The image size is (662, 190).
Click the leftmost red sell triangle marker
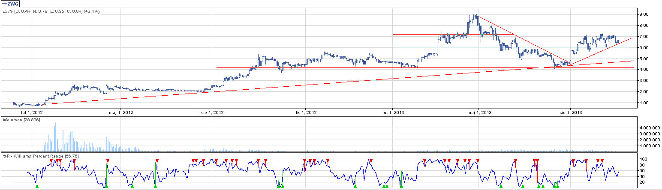51,161
